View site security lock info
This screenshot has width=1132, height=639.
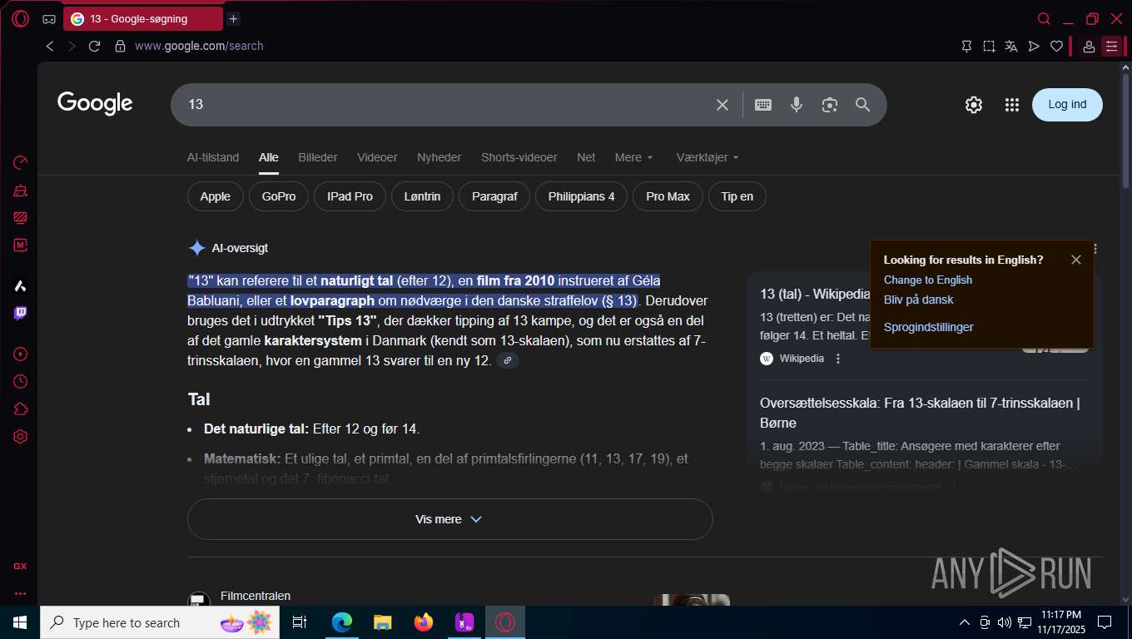tap(120, 47)
